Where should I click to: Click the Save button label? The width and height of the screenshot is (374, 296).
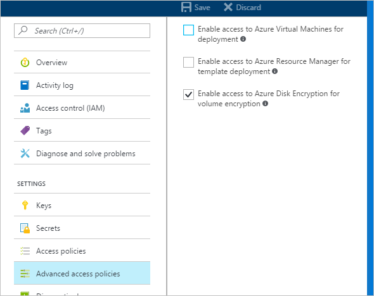202,8
